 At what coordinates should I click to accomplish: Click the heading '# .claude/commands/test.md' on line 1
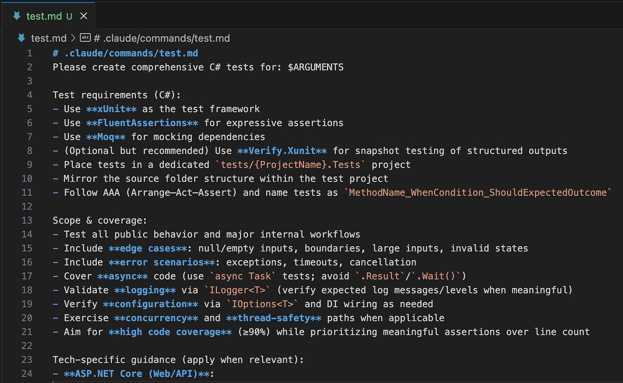[125, 53]
